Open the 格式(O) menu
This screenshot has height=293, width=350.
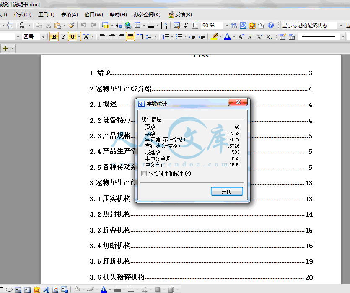coord(22,15)
